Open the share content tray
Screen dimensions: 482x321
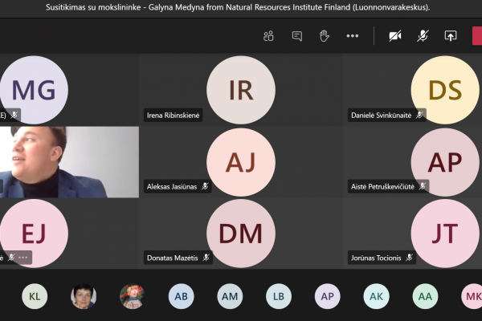coord(451,36)
